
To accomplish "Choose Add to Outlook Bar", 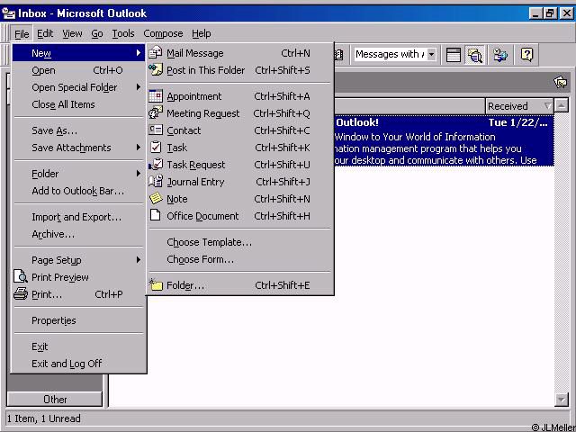I will (x=78, y=191).
